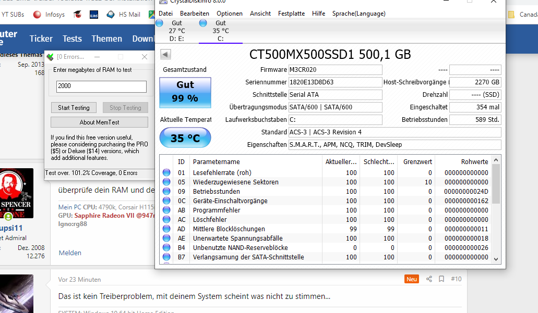Click the Betriebsstunden 589 Std. value

click(x=475, y=120)
